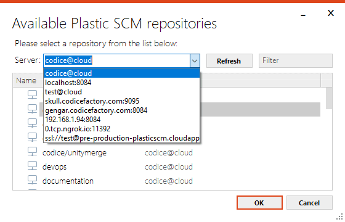This screenshot has width=345, height=222.
Task: Confirm with the OK button
Action: click(x=259, y=203)
